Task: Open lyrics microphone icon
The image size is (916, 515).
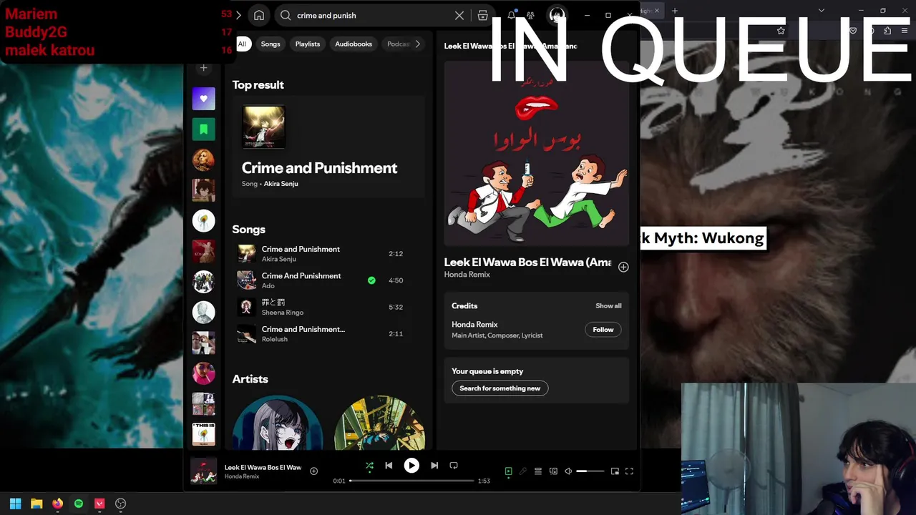Action: [x=523, y=471]
